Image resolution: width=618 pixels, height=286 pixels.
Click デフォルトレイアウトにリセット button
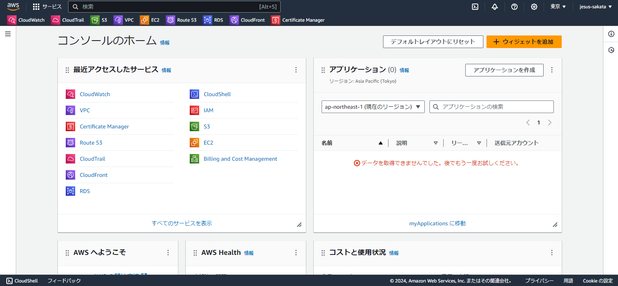433,42
